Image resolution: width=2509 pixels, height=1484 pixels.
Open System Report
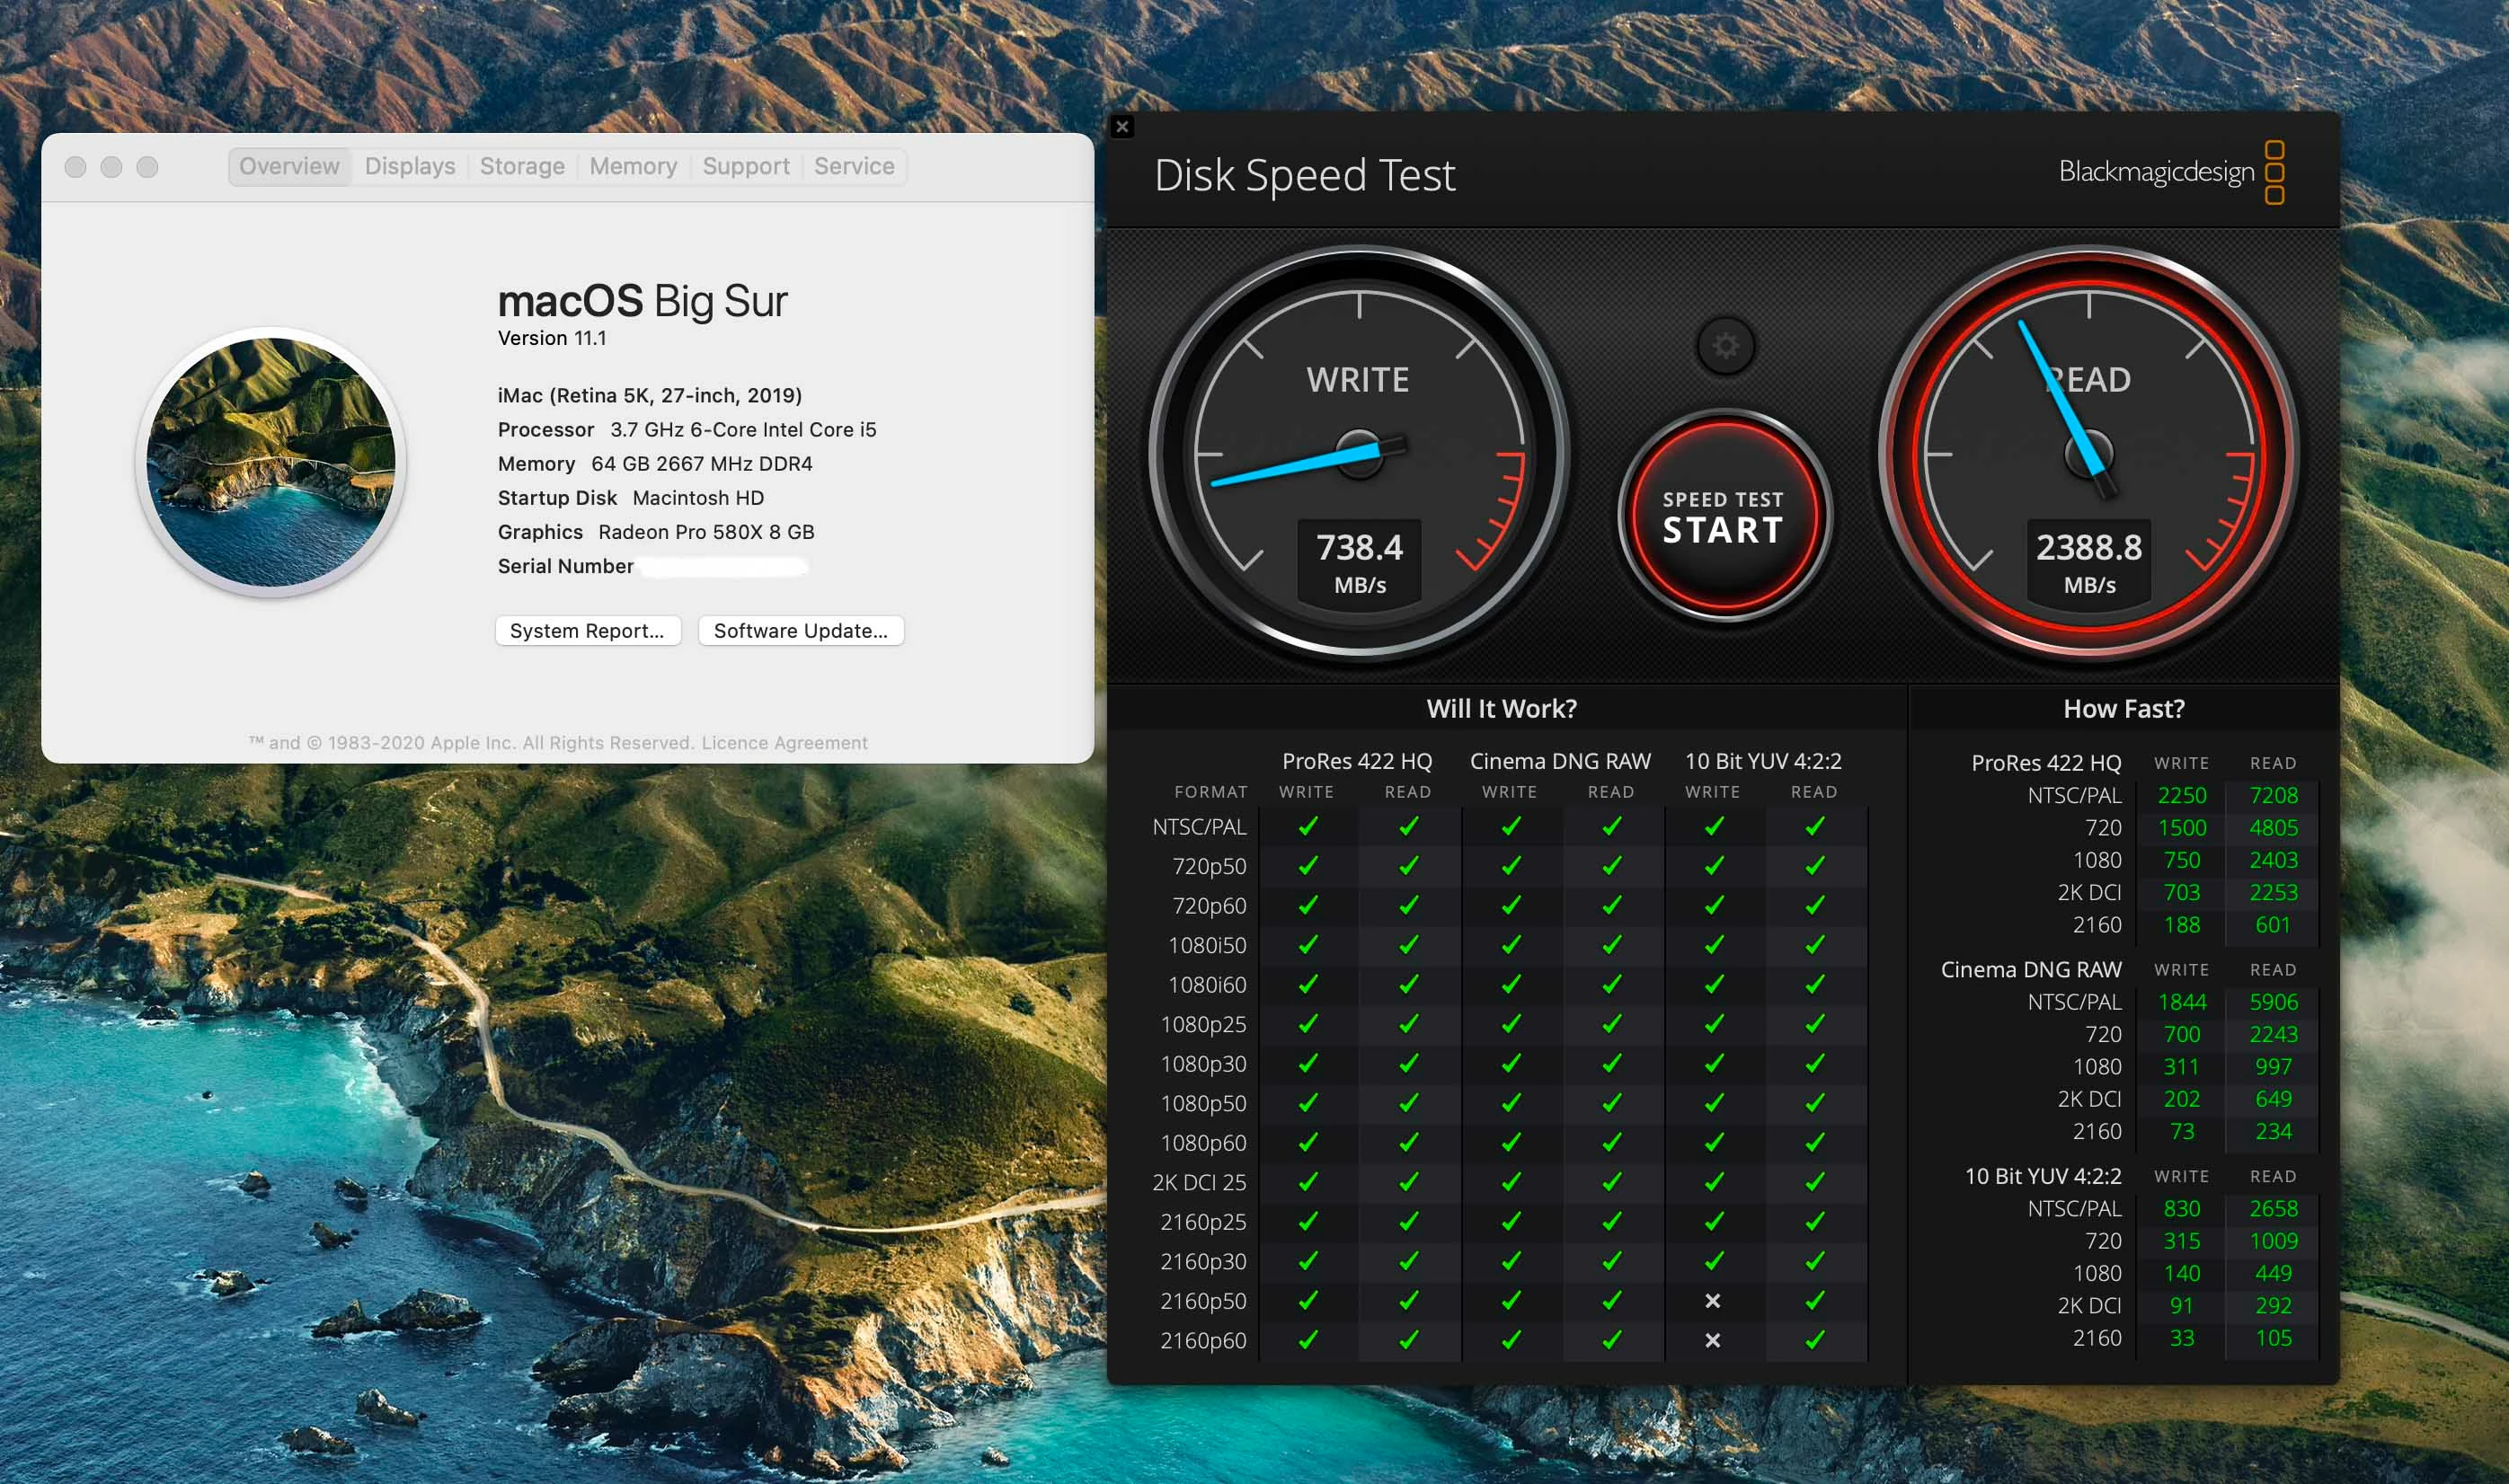click(x=587, y=630)
